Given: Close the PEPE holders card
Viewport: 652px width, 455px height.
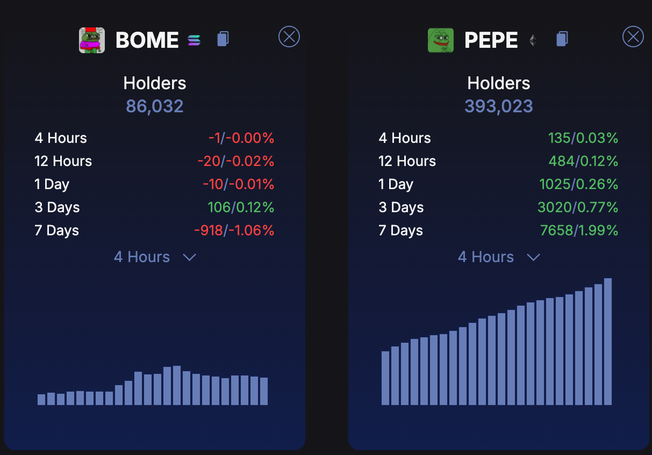Looking at the screenshot, I should tap(633, 37).
